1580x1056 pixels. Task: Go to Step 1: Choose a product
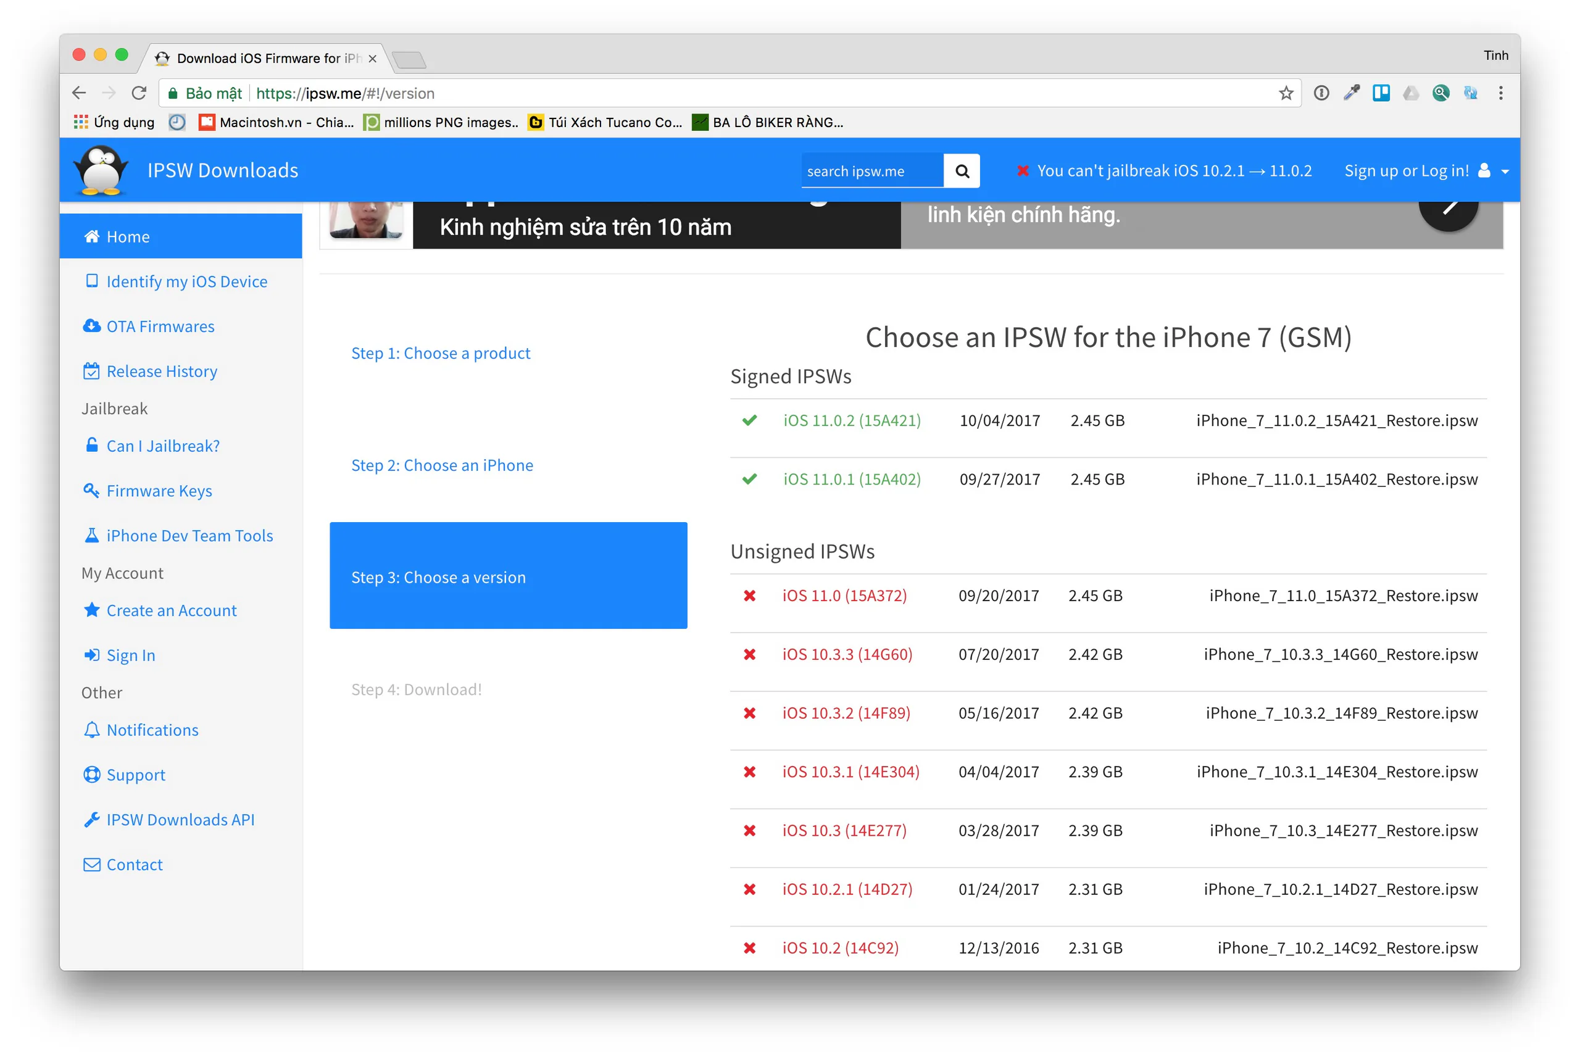click(x=441, y=353)
